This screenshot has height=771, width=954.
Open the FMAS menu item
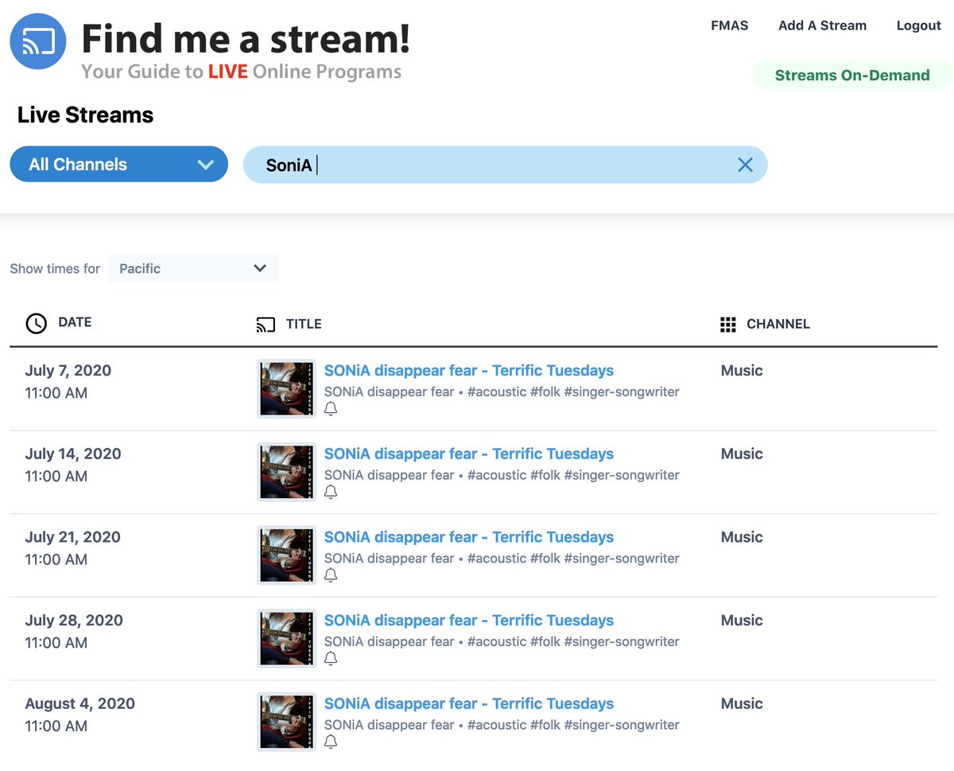tap(729, 25)
